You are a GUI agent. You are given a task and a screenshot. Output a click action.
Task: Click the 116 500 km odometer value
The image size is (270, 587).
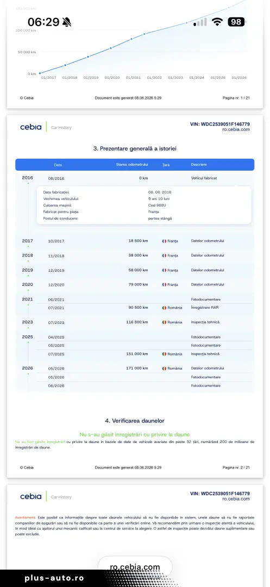[x=137, y=322]
